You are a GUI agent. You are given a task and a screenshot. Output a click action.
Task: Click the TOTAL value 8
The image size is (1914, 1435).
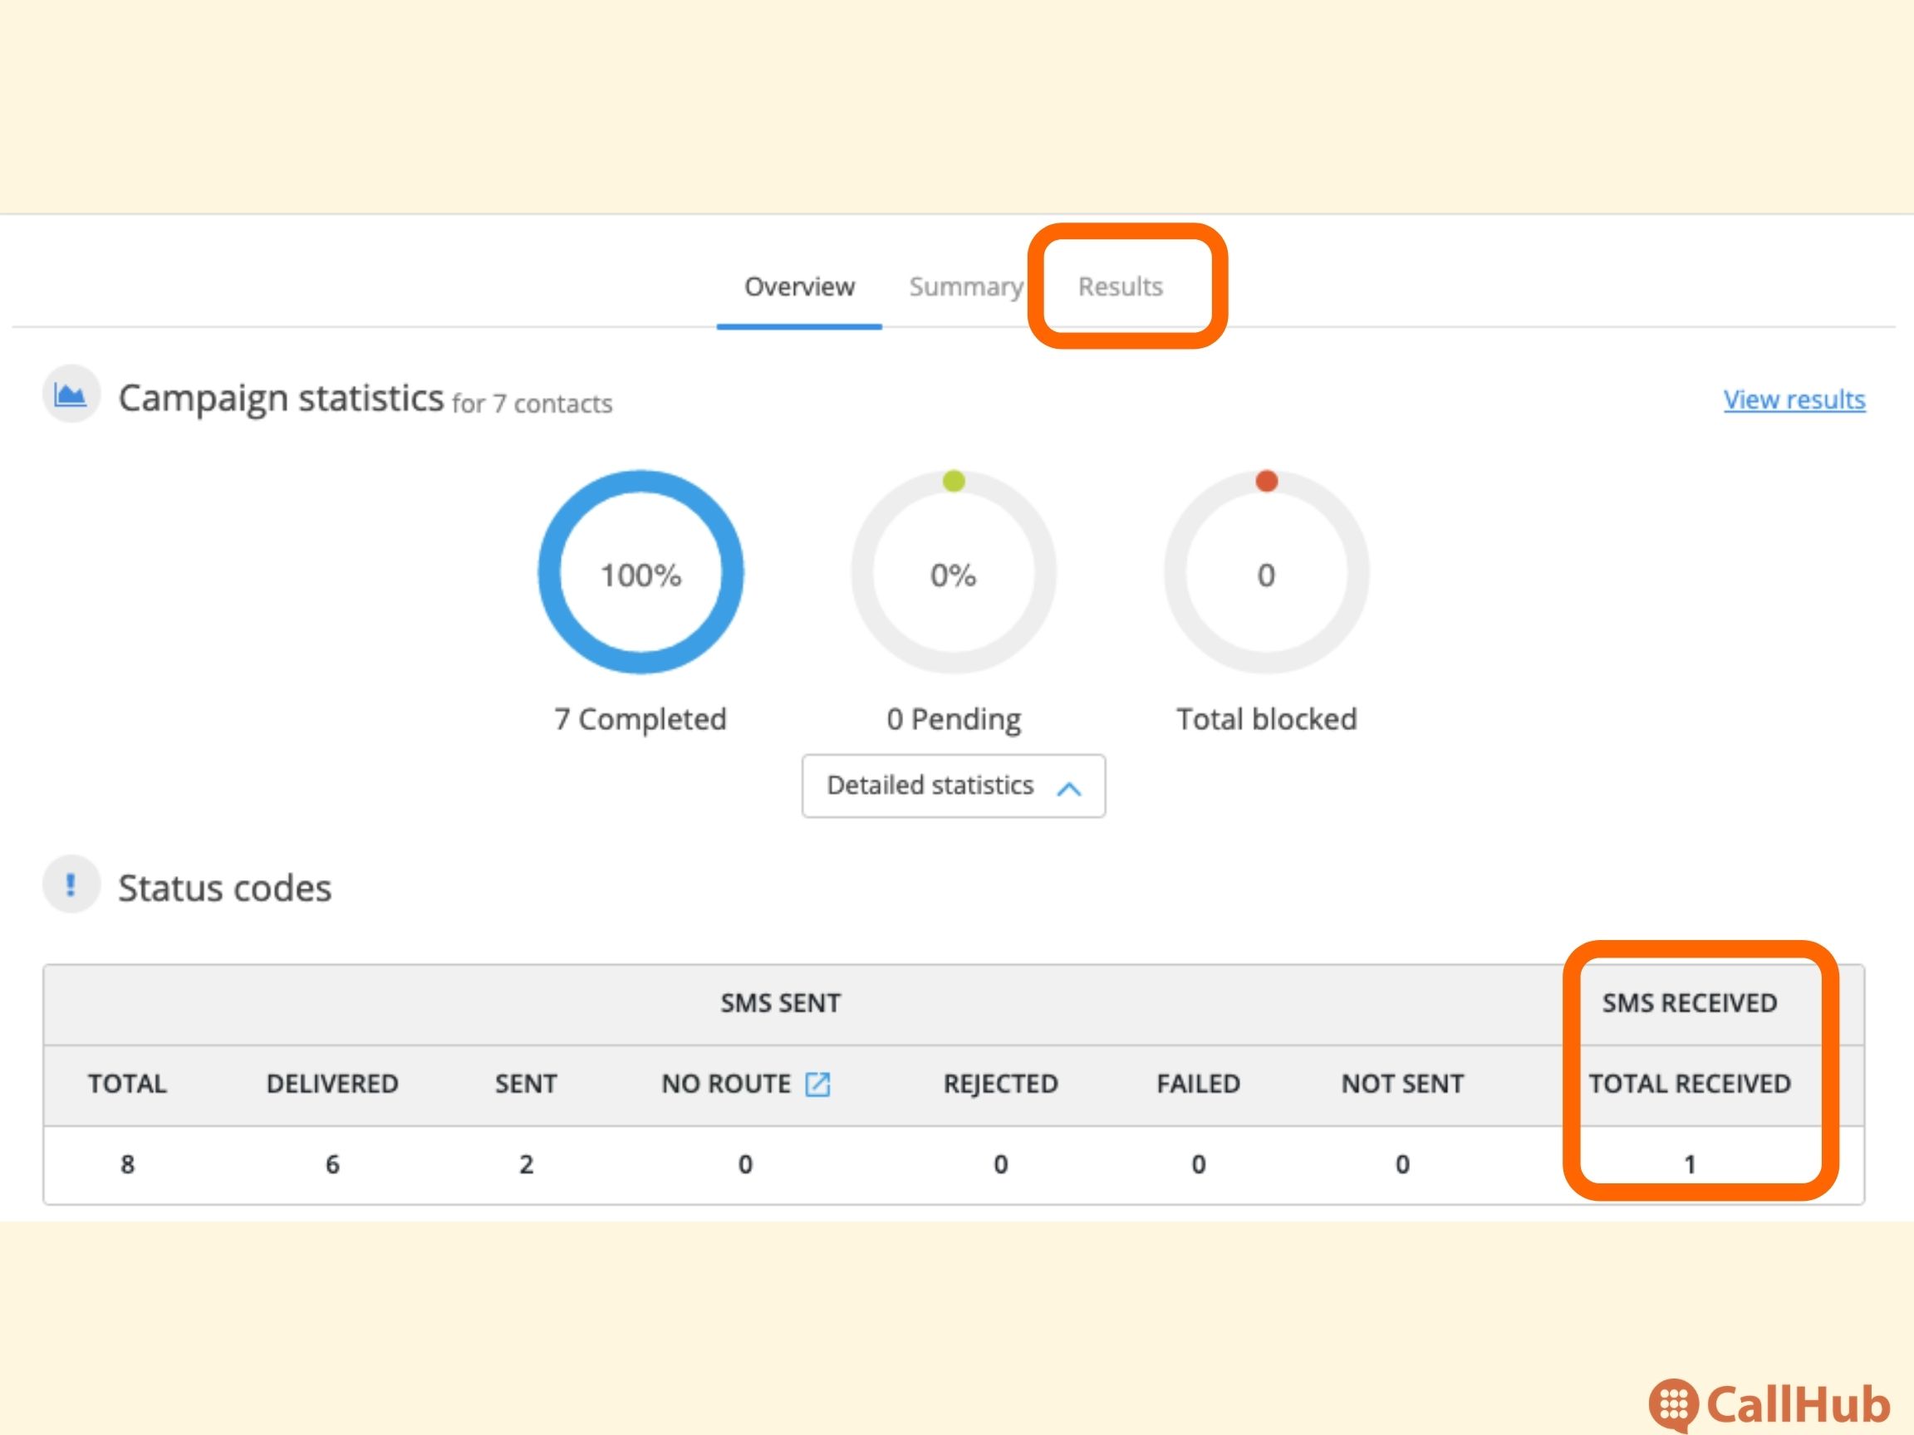pyautogui.click(x=127, y=1164)
